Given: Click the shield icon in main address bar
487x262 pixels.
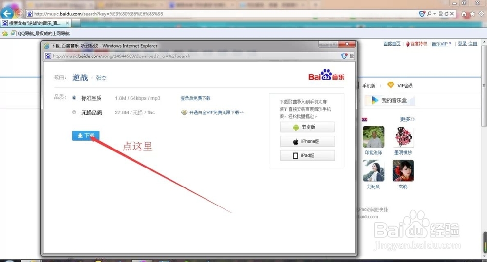Looking at the screenshot, I should pos(422,14).
